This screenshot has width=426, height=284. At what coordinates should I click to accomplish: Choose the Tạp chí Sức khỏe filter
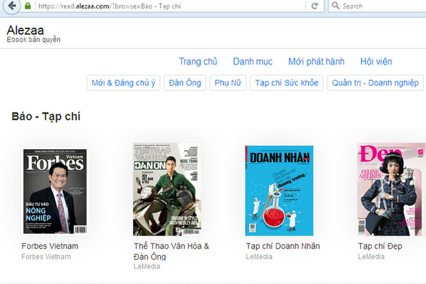coord(286,83)
